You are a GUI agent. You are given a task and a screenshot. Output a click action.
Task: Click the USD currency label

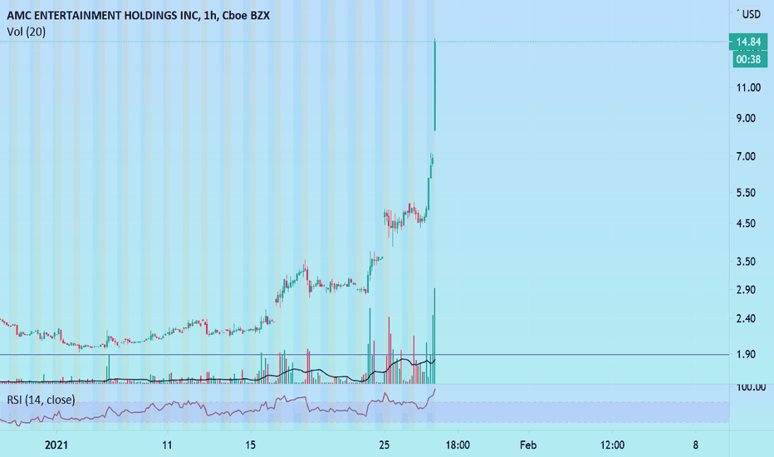[x=752, y=14]
